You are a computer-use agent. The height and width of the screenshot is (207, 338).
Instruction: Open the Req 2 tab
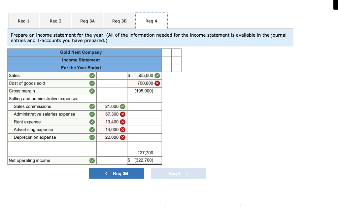coord(55,20)
